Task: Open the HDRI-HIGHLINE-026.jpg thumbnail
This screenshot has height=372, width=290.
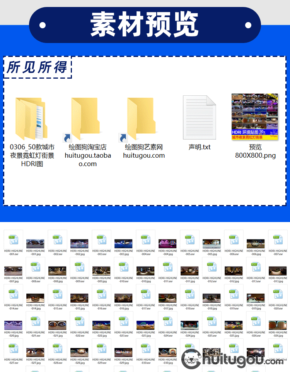Action: (x=278, y=325)
